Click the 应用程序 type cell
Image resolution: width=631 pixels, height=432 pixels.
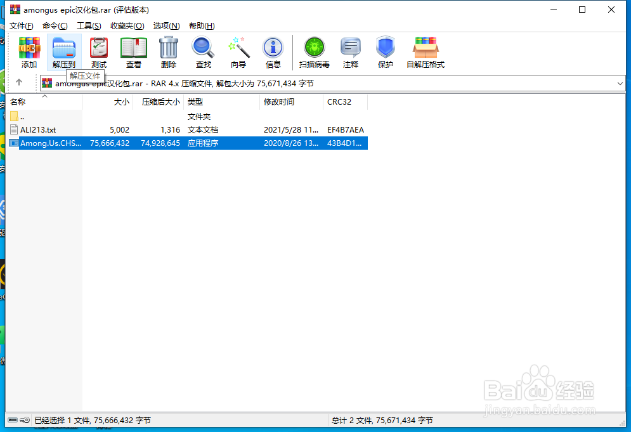pos(203,143)
